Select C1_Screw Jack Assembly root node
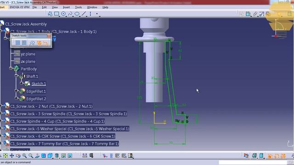Screen dimensions: 294x165 [x=26, y=24]
